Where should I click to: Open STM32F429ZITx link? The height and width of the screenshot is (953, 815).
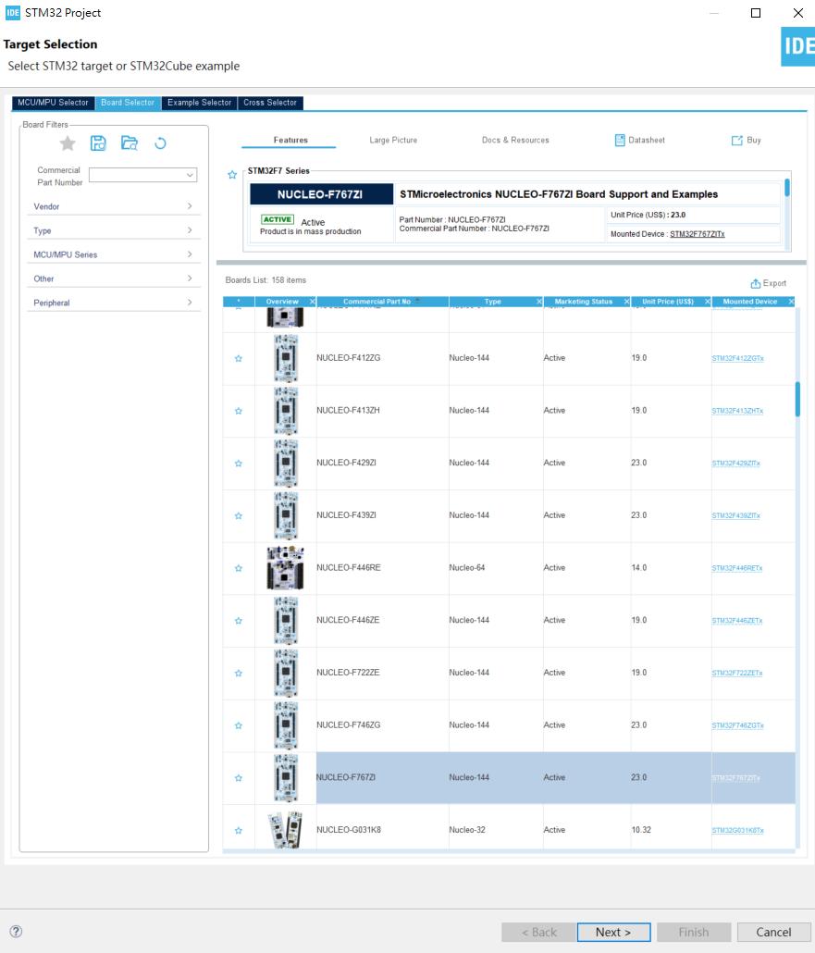(x=736, y=464)
